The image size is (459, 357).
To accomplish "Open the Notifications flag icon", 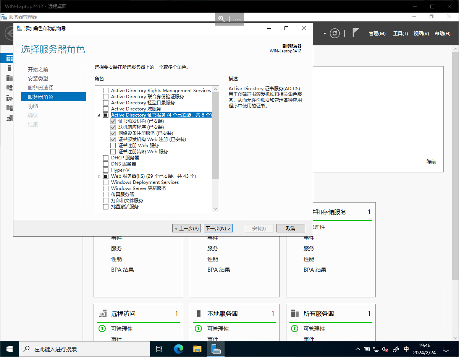I will tap(356, 33).
